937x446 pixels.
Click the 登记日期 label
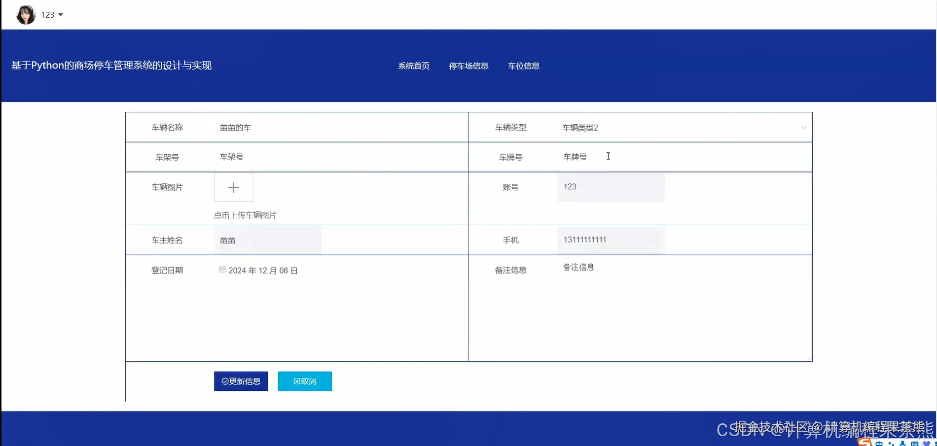[x=167, y=271]
